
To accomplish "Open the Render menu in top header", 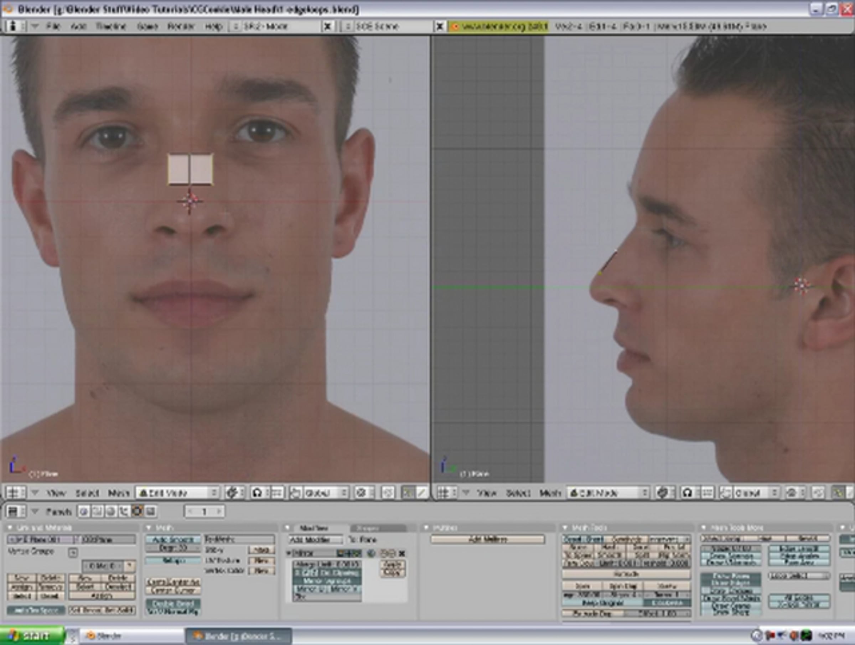I will [x=181, y=26].
